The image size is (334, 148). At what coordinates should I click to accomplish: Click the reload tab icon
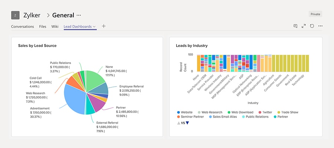coord(312,26)
